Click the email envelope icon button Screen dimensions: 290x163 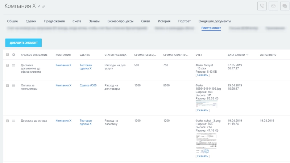273,6
